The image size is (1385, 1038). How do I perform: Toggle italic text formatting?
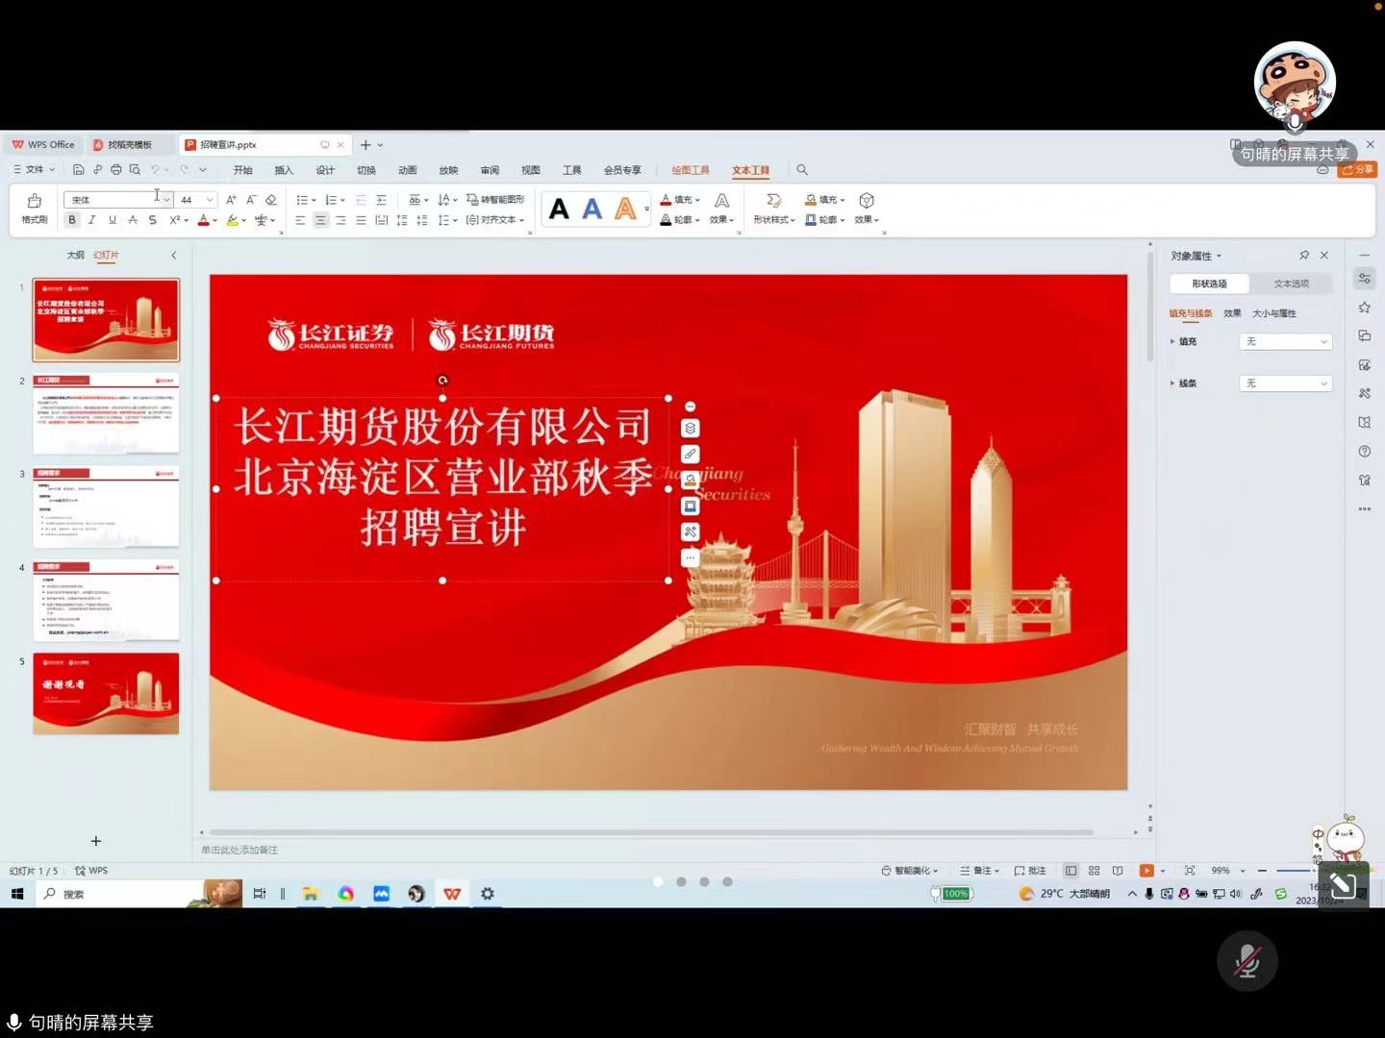click(x=92, y=220)
